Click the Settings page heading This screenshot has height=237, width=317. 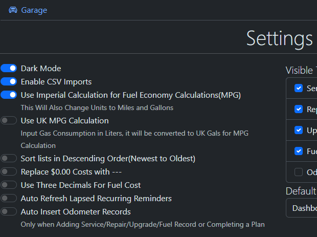tap(279, 38)
